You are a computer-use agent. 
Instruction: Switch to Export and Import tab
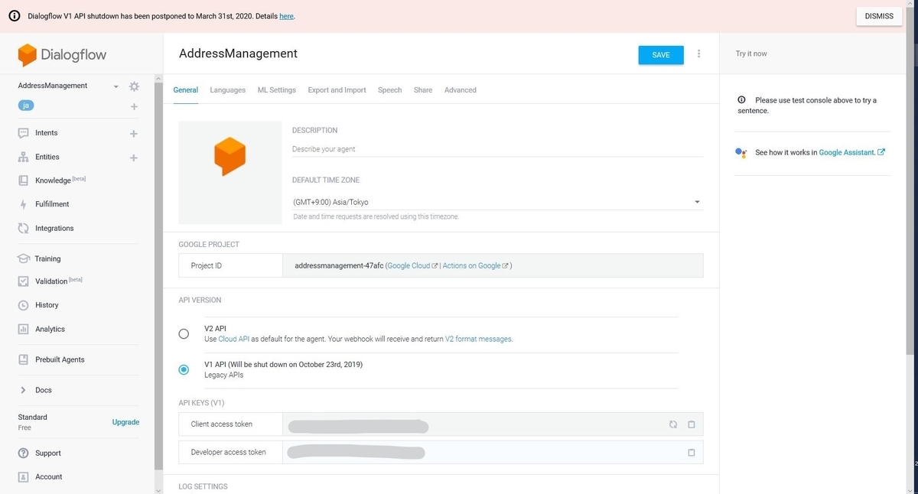pos(337,90)
